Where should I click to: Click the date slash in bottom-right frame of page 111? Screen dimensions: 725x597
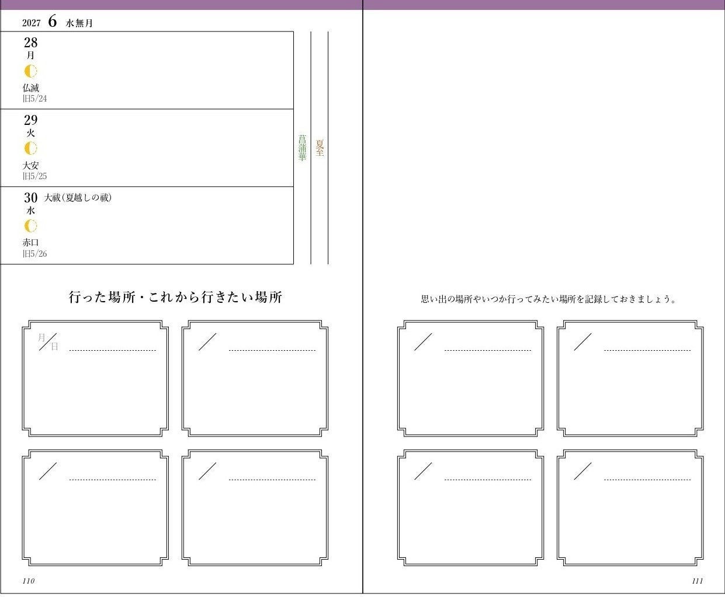(x=582, y=472)
